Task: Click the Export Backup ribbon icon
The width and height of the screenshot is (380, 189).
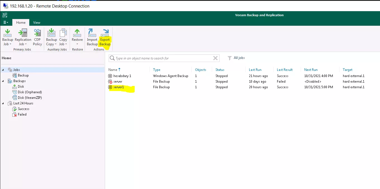Action: (x=105, y=33)
